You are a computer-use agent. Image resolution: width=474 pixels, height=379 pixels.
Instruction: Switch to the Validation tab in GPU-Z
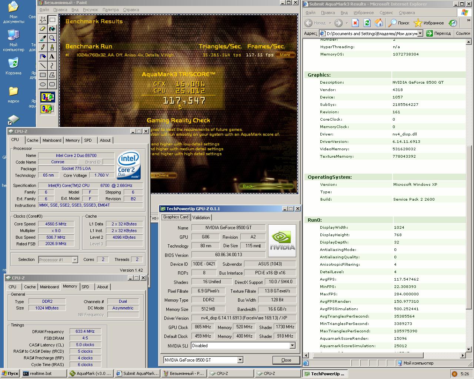pos(201,217)
